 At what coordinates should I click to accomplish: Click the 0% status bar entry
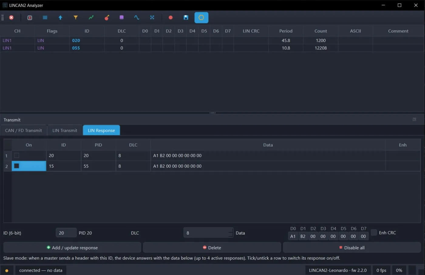[x=399, y=270]
